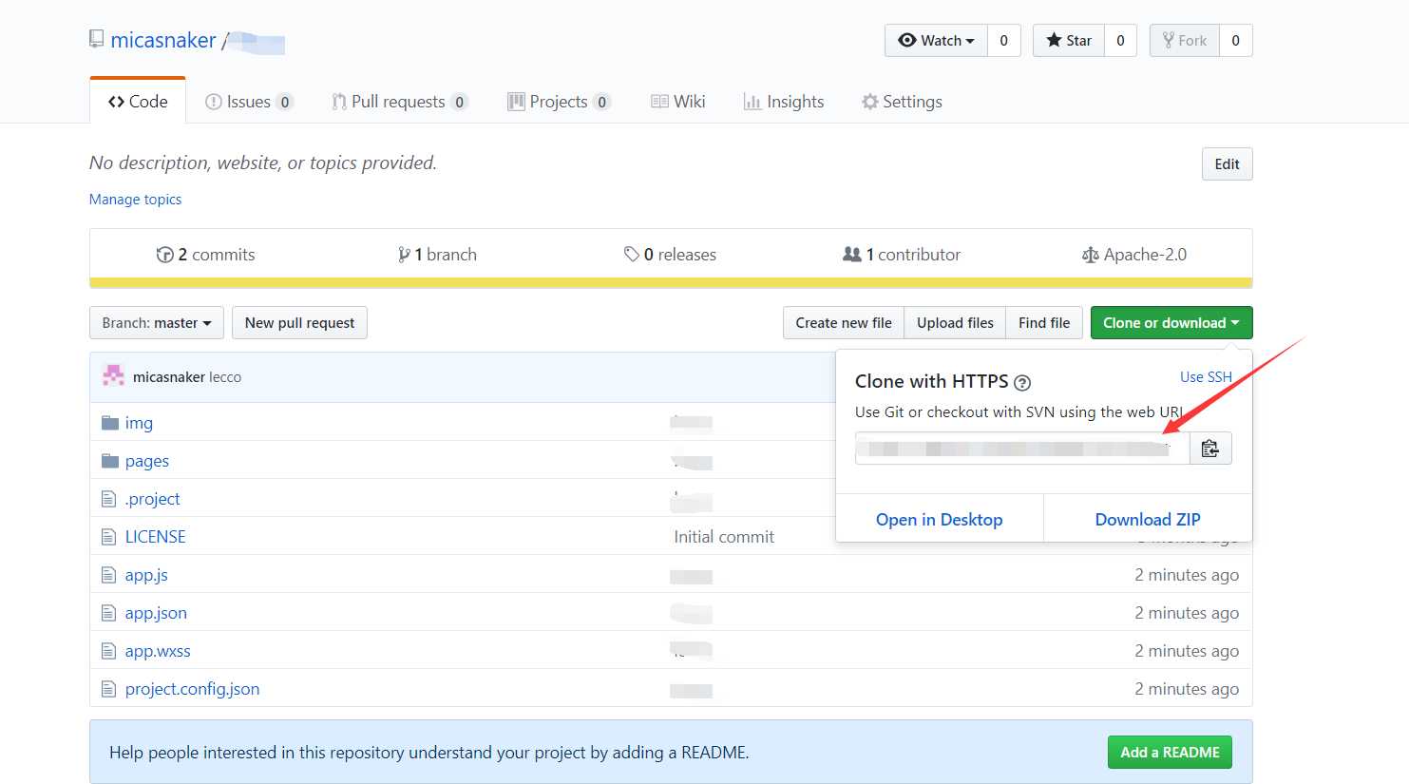Click the Use SSH link
This screenshot has height=784, width=1409.
click(1206, 377)
